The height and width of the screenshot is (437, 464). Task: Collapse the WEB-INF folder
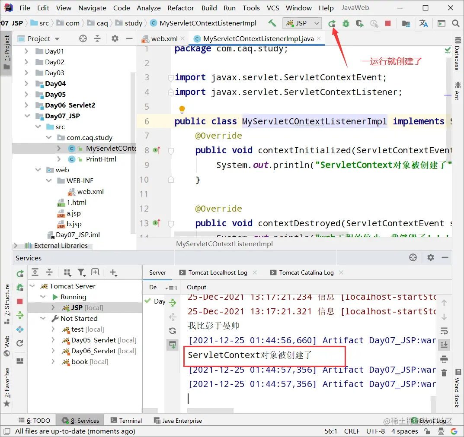click(49, 180)
